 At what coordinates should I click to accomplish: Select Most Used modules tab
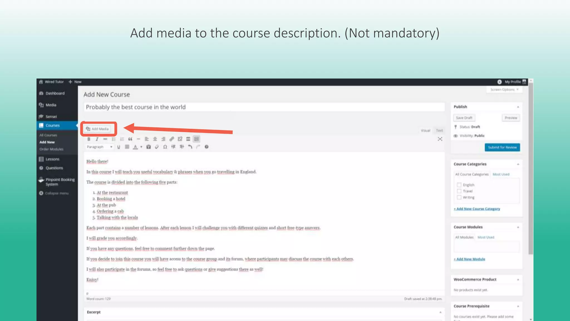click(486, 237)
